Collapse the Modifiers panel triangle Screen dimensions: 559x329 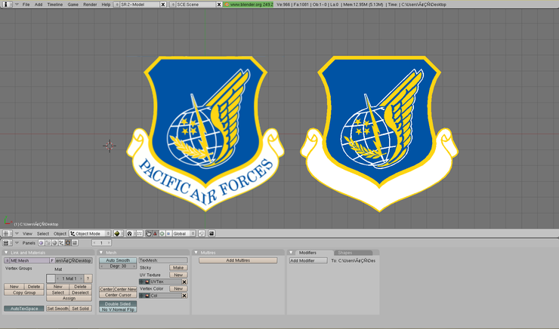pyautogui.click(x=291, y=253)
